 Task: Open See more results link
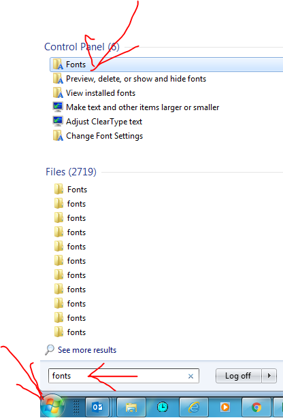[x=87, y=350]
